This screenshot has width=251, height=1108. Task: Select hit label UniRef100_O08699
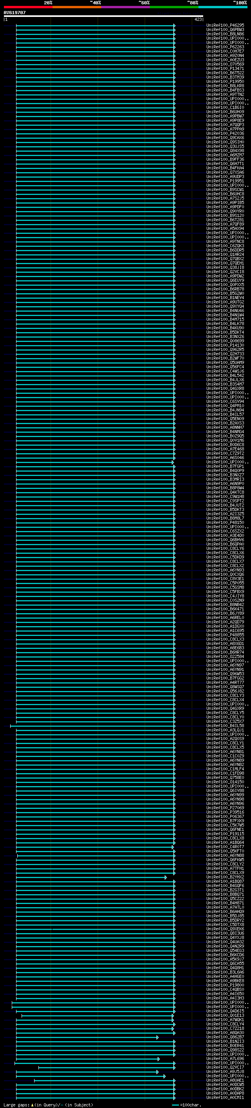point(225,341)
